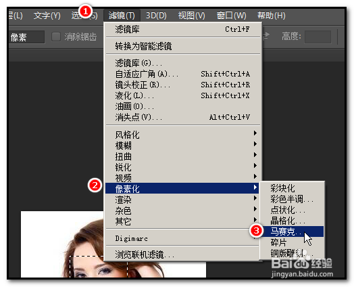Open the 帮助(H) menu
This screenshot has height=287, width=354.
click(272, 16)
